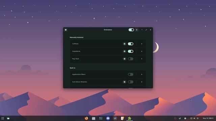Viewport: 216px width, 121px height.
Task: Open Auto Move Windows settings gear
Action: [125, 82]
